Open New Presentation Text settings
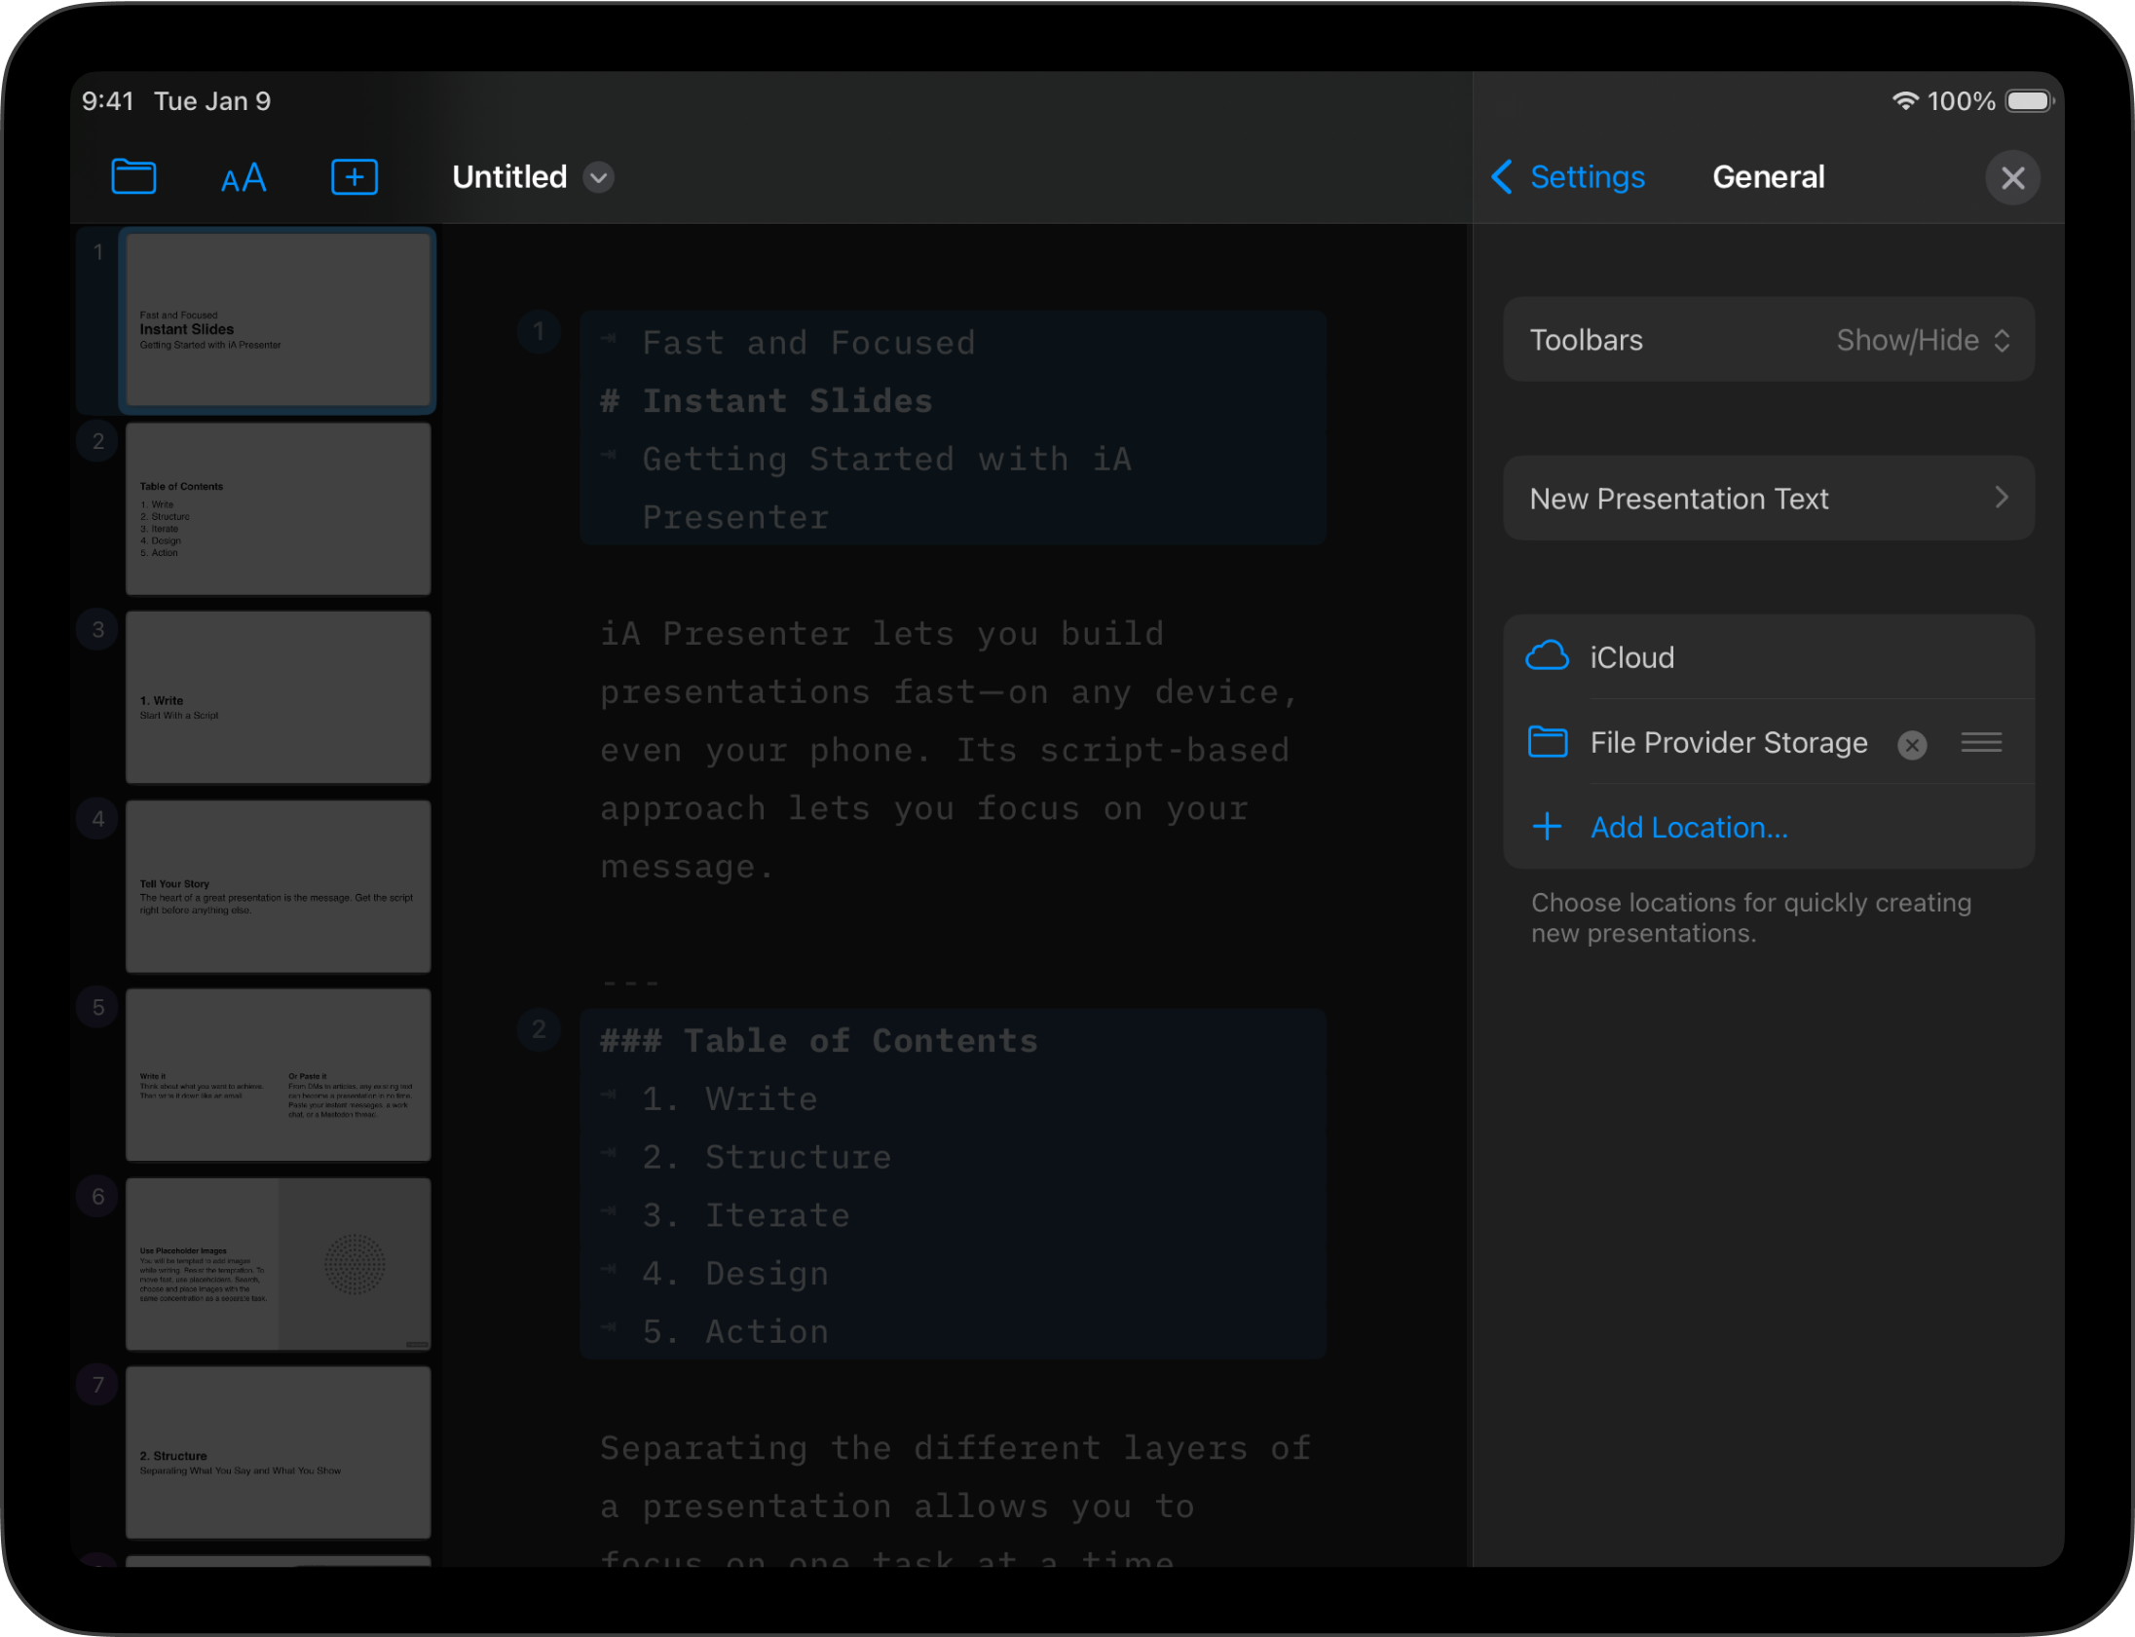Image resolution: width=2135 pixels, height=1637 pixels. 1768,499
